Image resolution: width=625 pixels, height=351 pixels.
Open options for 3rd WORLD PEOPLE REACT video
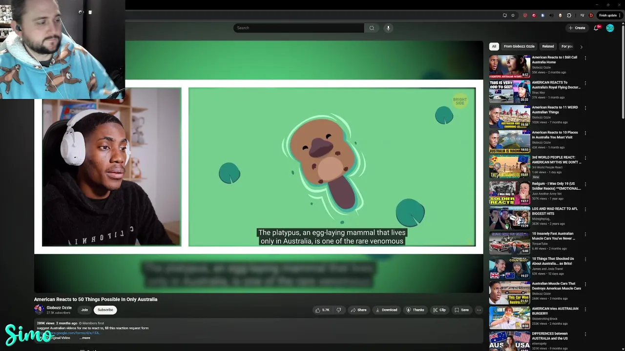pyautogui.click(x=585, y=158)
